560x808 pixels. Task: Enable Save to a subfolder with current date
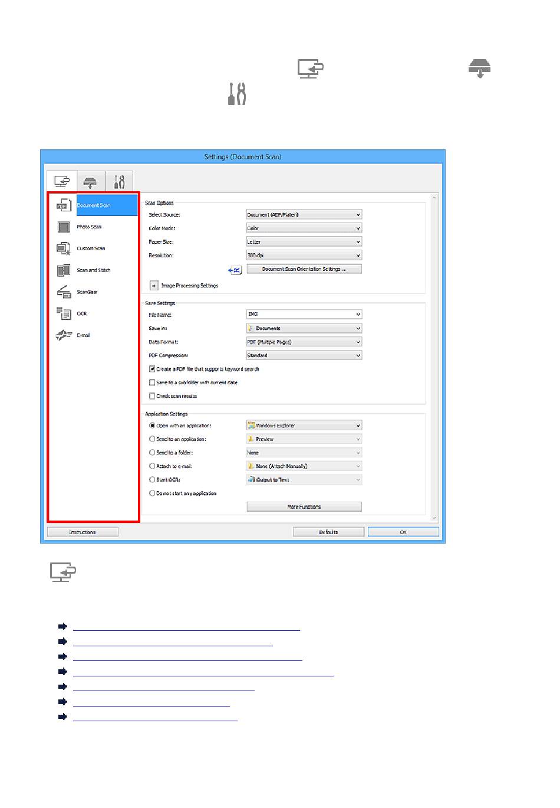click(x=152, y=382)
